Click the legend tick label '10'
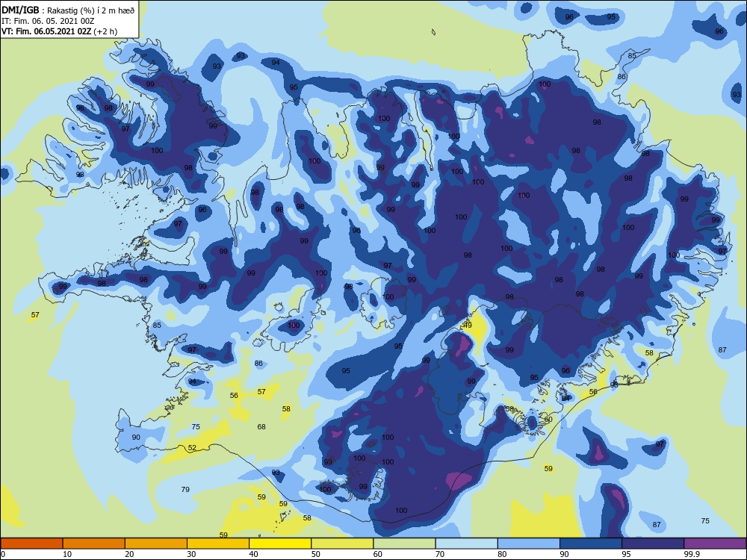Screen dimensions: 747x560 (x=67, y=554)
